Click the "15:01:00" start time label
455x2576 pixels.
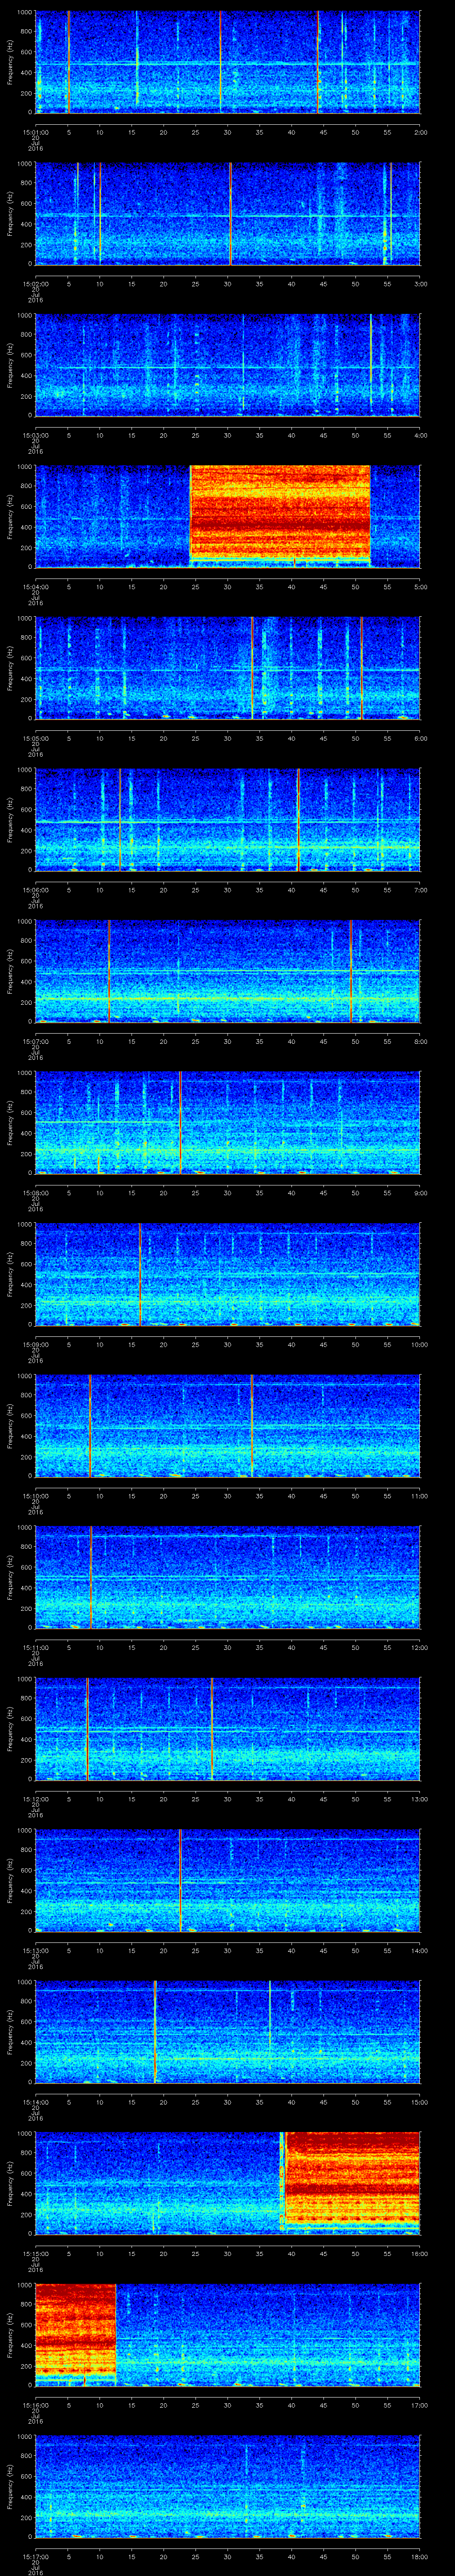point(35,132)
